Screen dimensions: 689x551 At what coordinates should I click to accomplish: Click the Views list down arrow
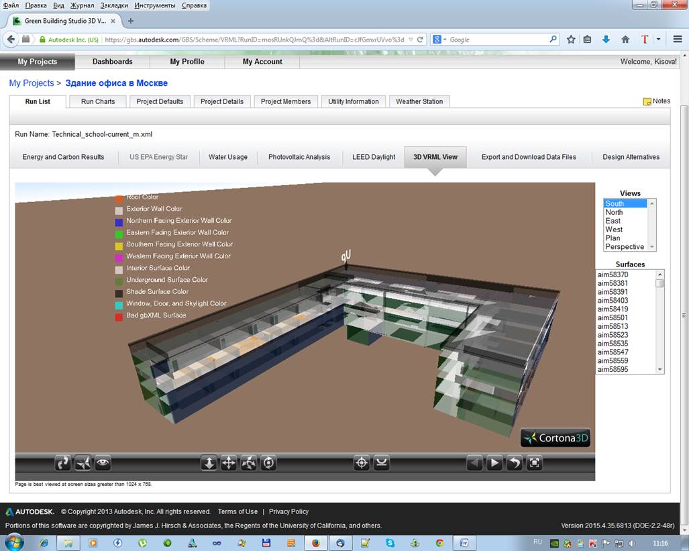[652, 247]
